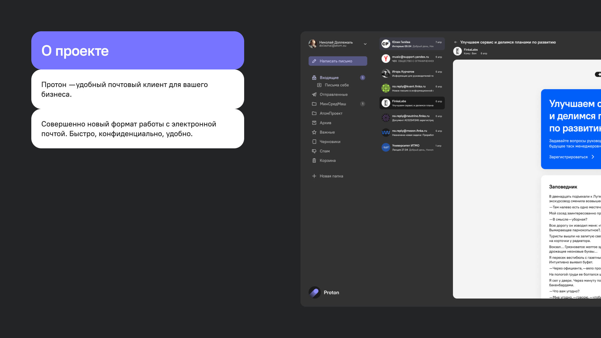This screenshot has height=338, width=601.
Task: Click the Письма себе download icon
Action: point(319,85)
